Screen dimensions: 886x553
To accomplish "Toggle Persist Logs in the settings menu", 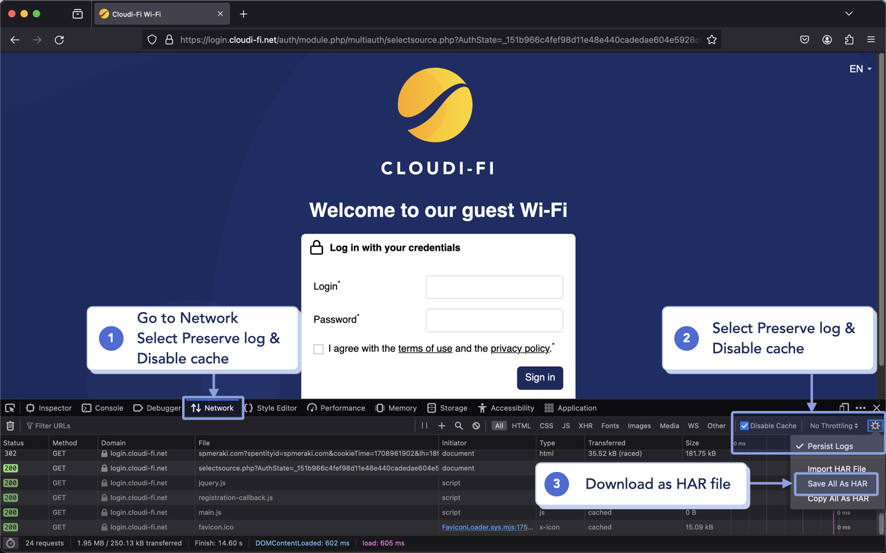I will [x=829, y=446].
